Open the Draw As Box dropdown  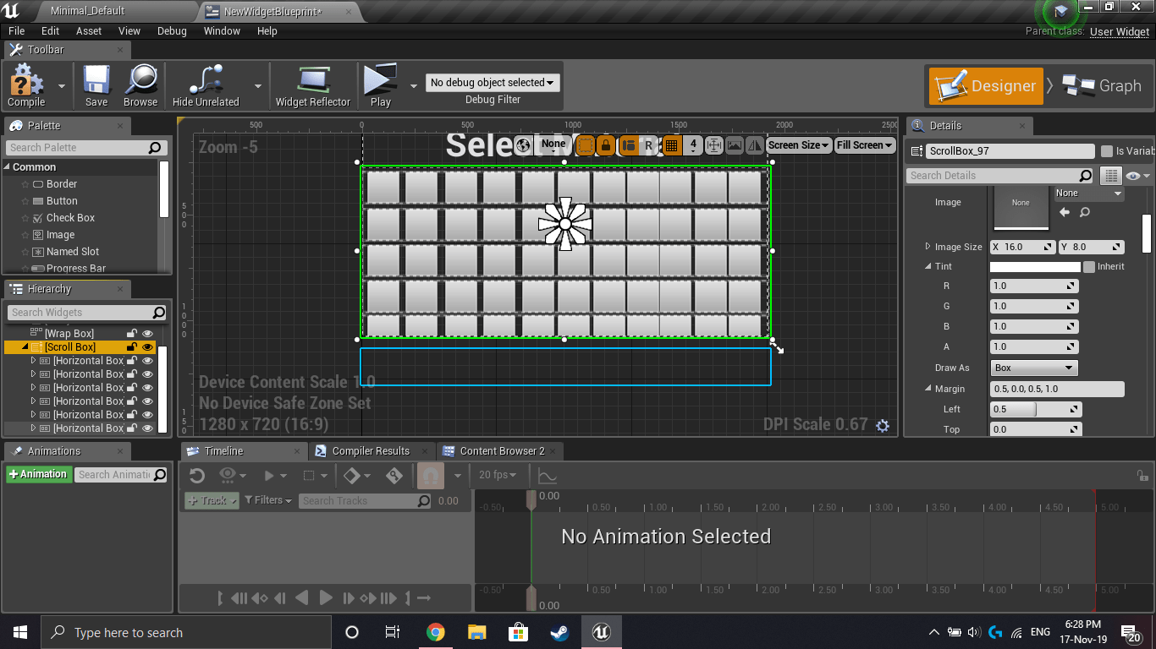(x=1034, y=368)
